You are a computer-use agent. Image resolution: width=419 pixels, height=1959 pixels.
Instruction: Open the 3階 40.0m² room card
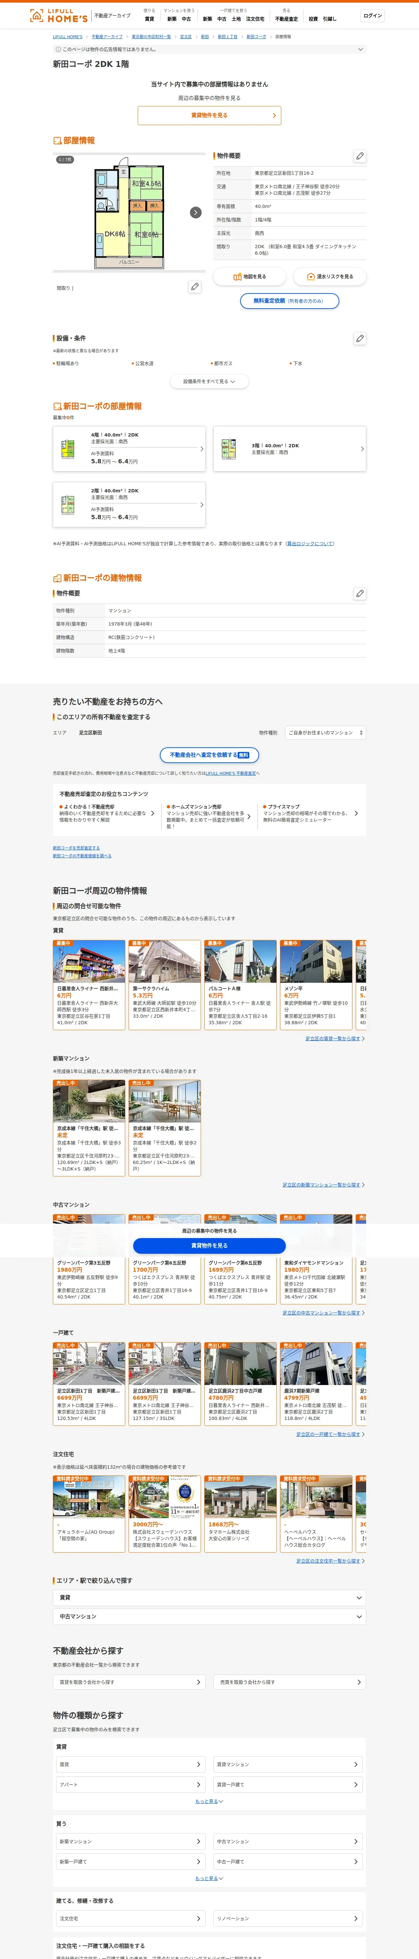290,449
